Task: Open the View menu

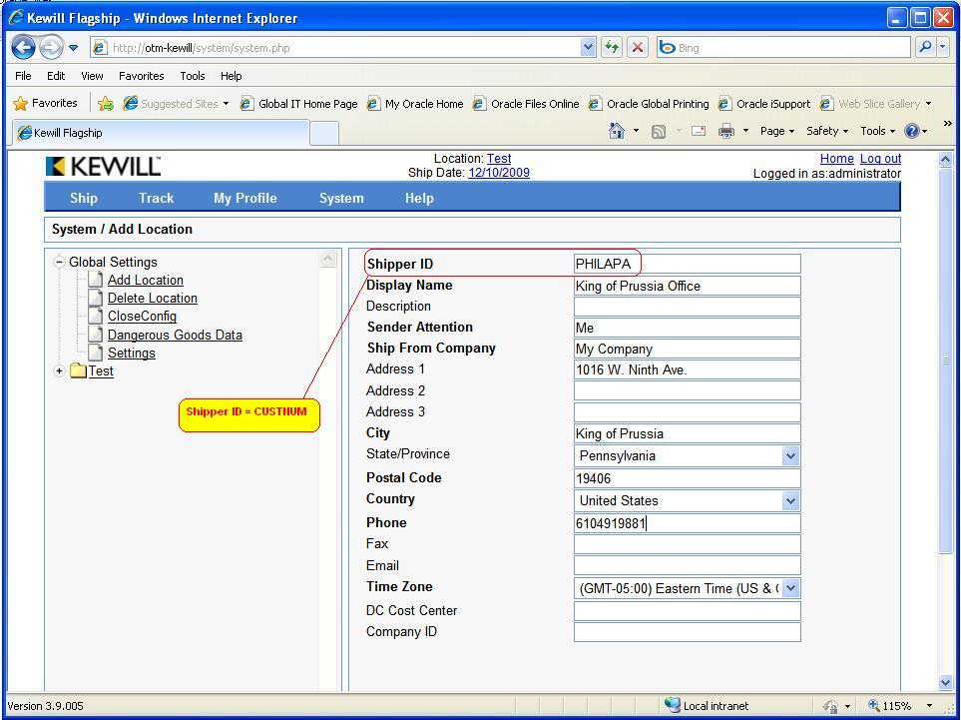Action: 92,76
